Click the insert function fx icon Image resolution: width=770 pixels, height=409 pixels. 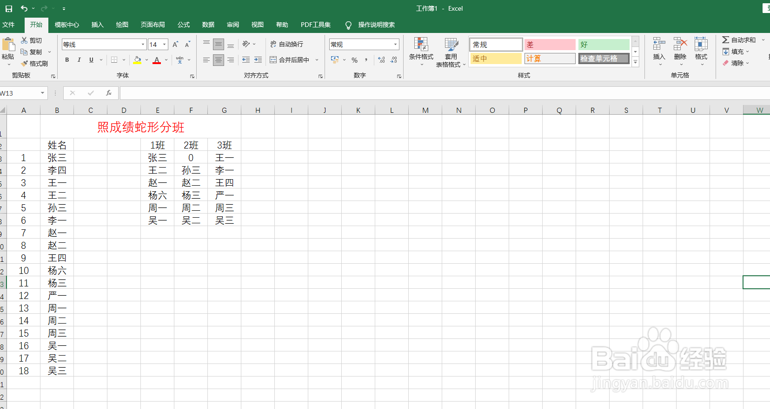pos(109,93)
